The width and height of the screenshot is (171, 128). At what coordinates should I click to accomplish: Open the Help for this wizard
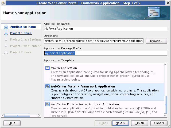[x=12, y=123]
